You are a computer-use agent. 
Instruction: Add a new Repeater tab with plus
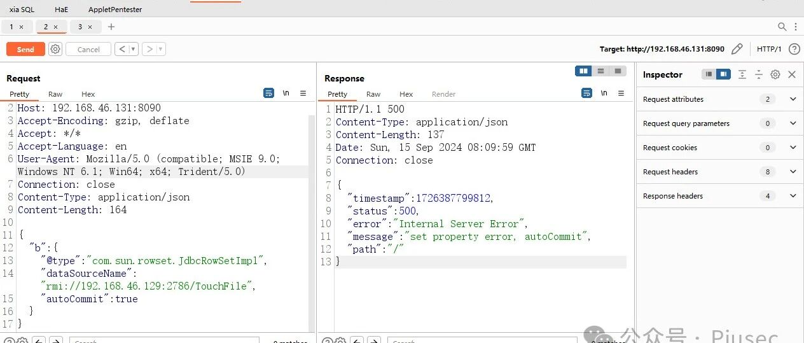(111, 27)
